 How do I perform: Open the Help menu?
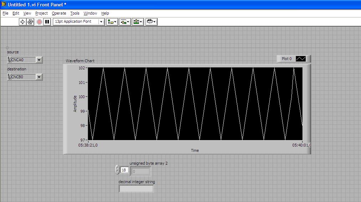[105, 13]
